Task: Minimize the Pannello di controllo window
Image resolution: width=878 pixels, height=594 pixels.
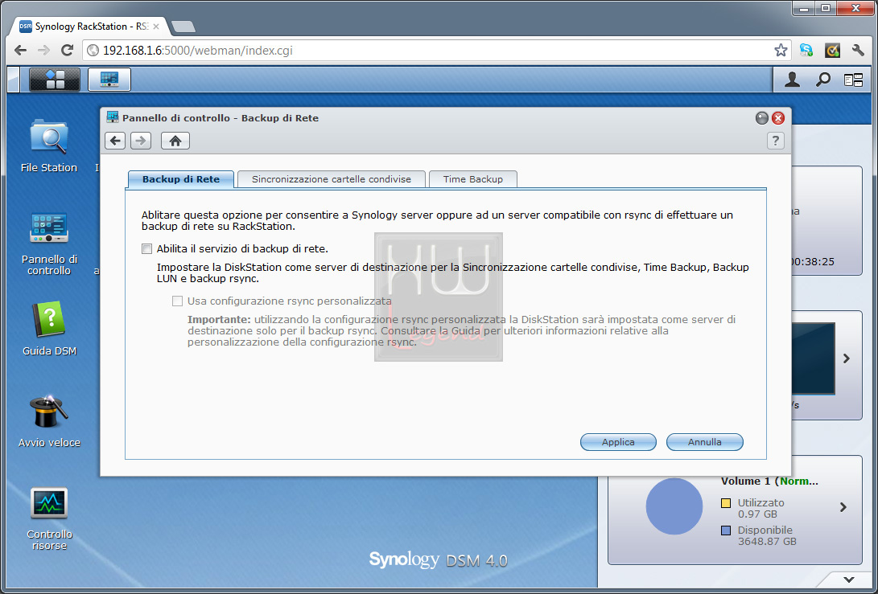Action: (761, 118)
